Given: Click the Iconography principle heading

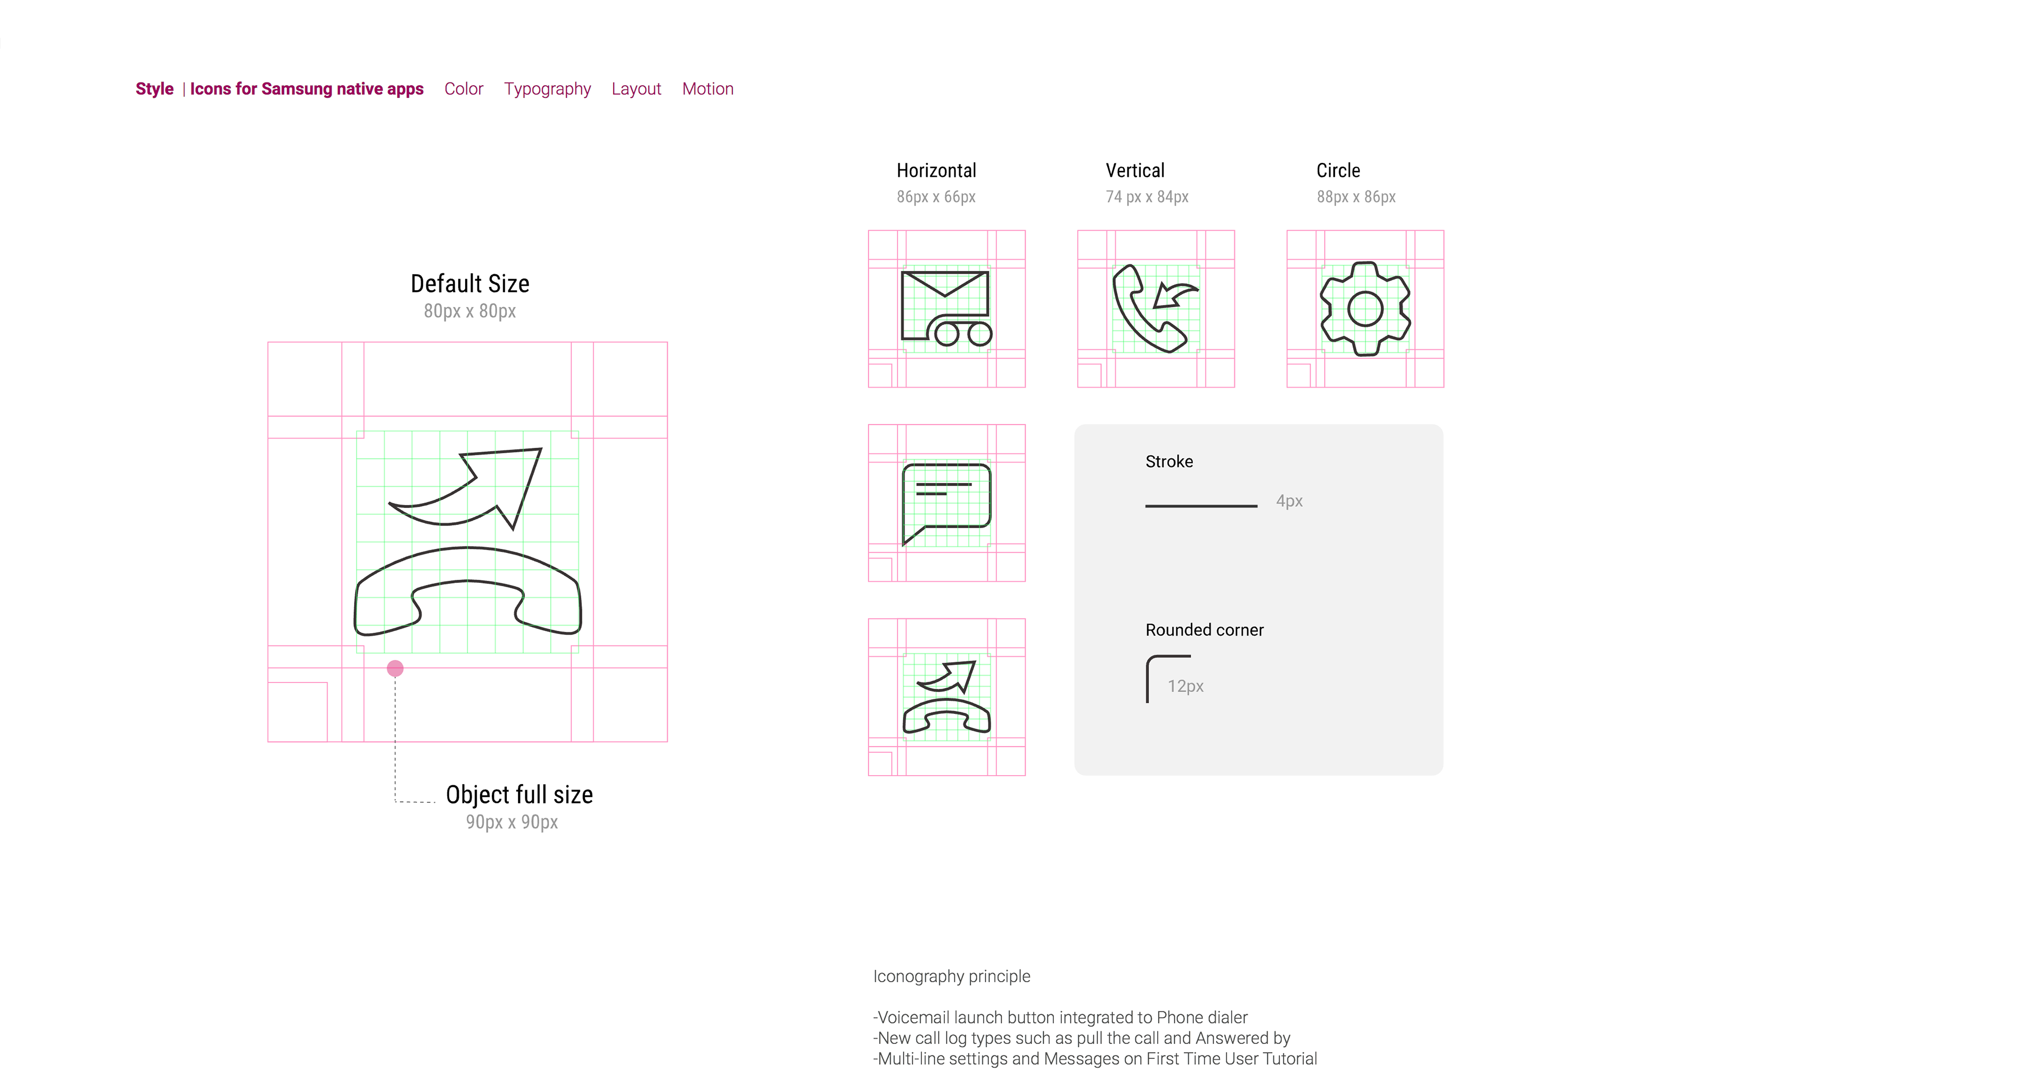Looking at the screenshot, I should tap(951, 976).
